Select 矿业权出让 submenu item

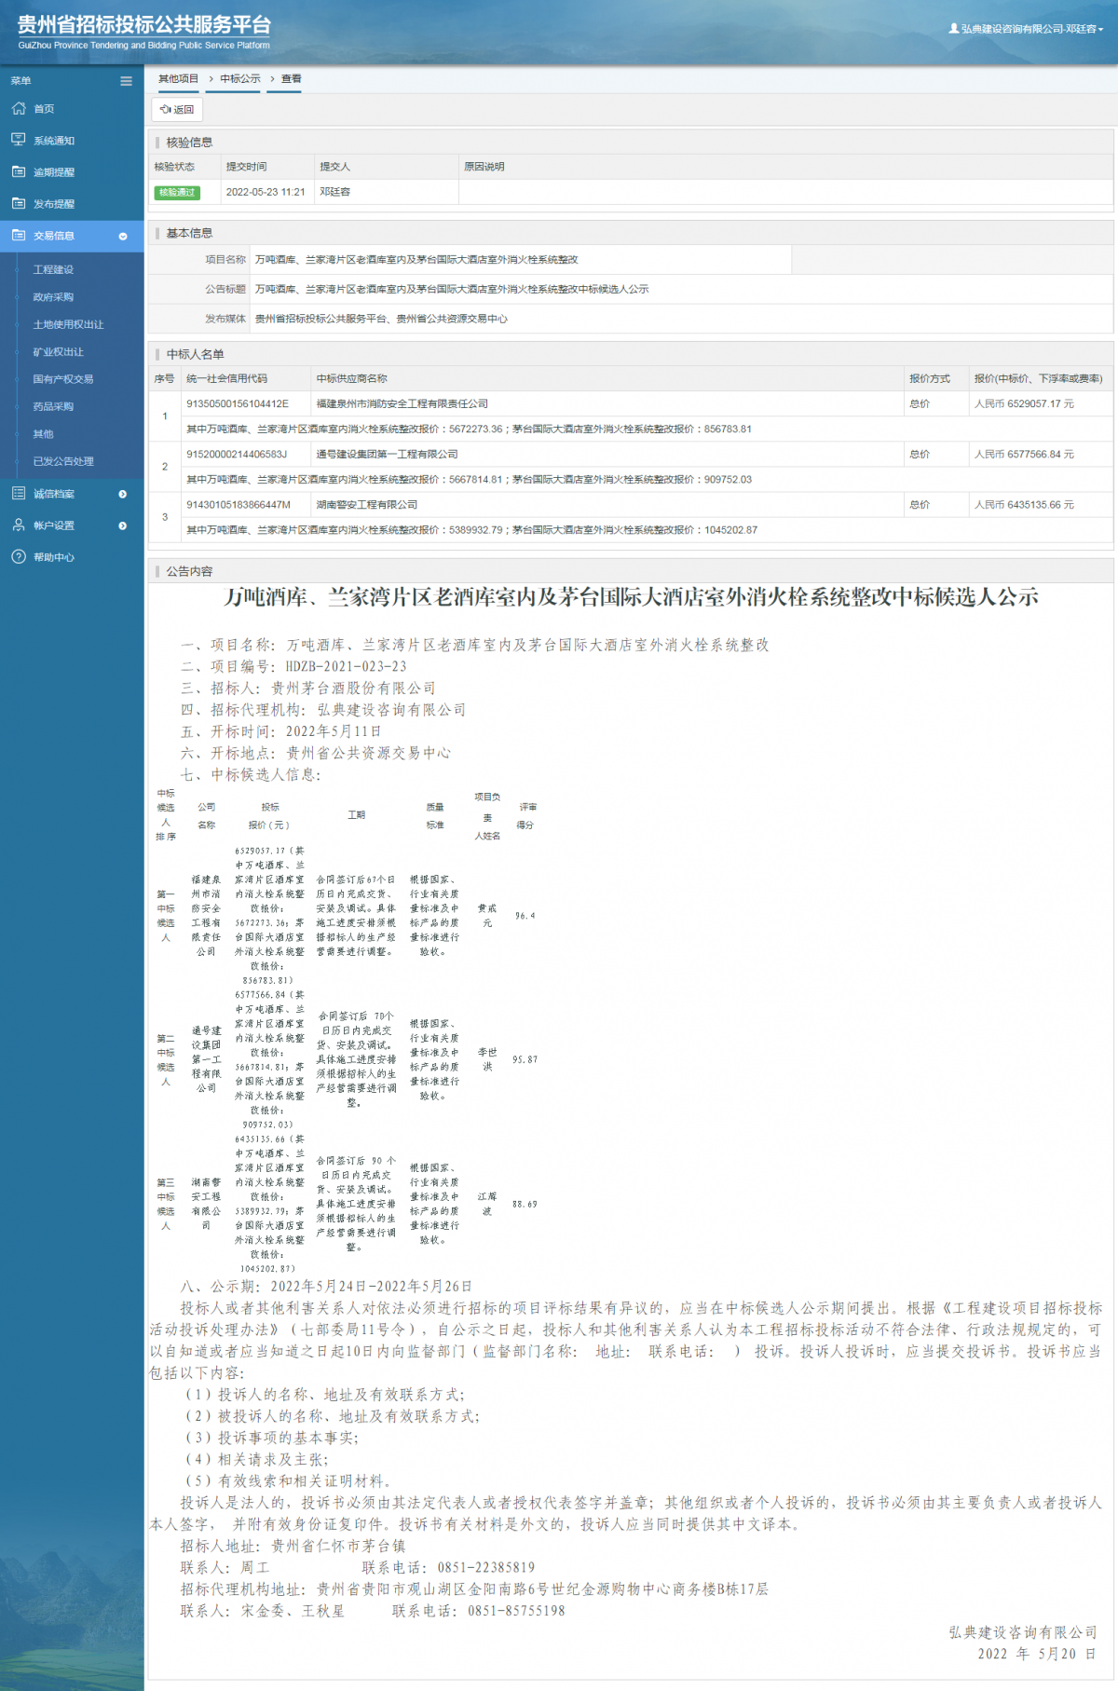pyautogui.click(x=59, y=352)
